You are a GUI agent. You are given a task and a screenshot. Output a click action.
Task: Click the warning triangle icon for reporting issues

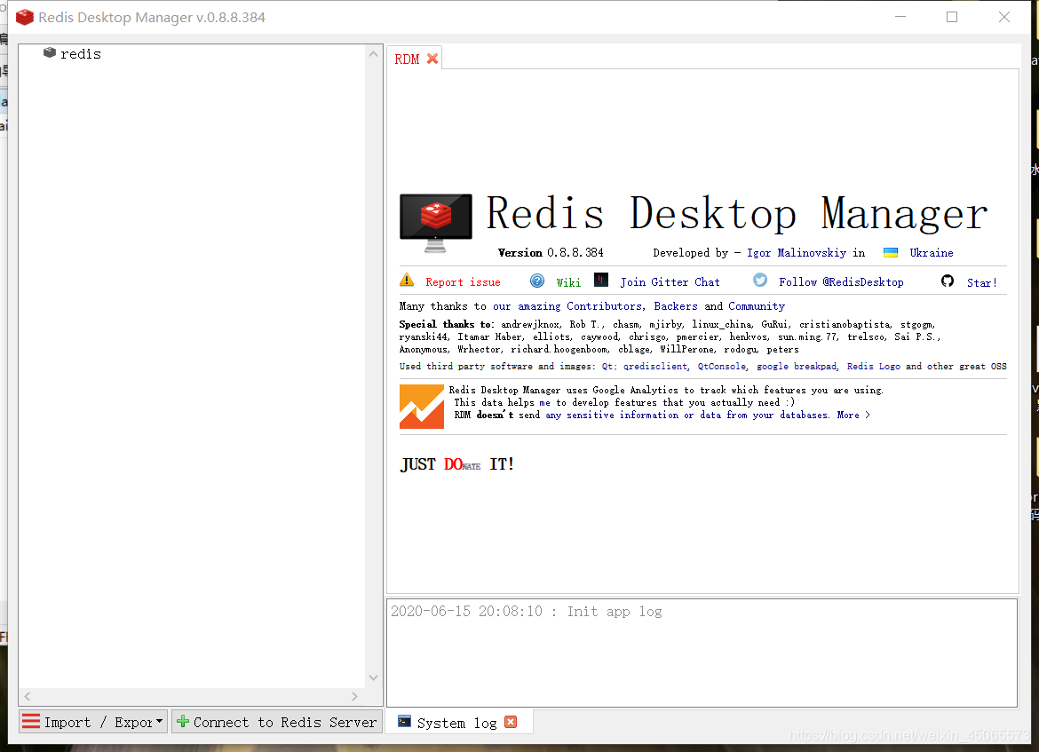pyautogui.click(x=407, y=281)
